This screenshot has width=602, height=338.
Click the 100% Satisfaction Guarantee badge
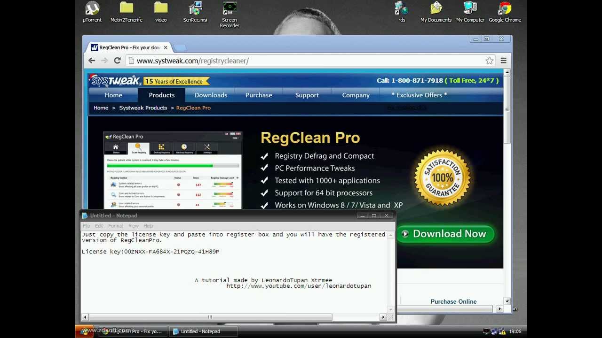442,178
